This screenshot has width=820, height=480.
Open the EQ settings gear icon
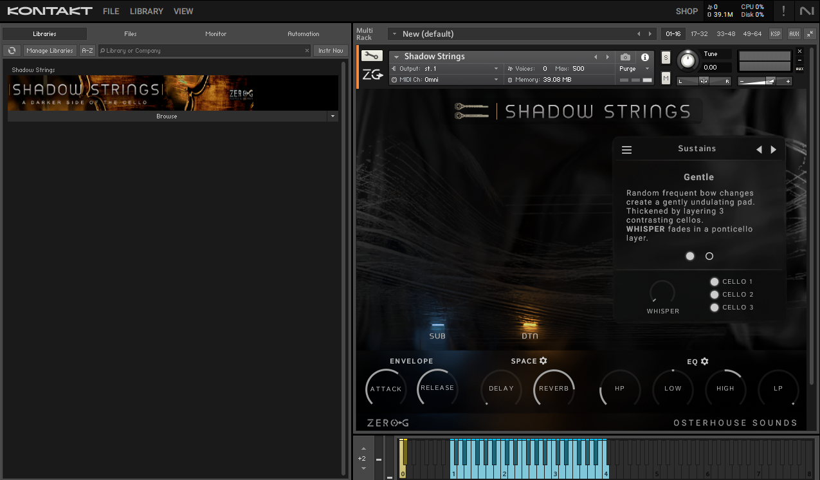pyautogui.click(x=706, y=361)
